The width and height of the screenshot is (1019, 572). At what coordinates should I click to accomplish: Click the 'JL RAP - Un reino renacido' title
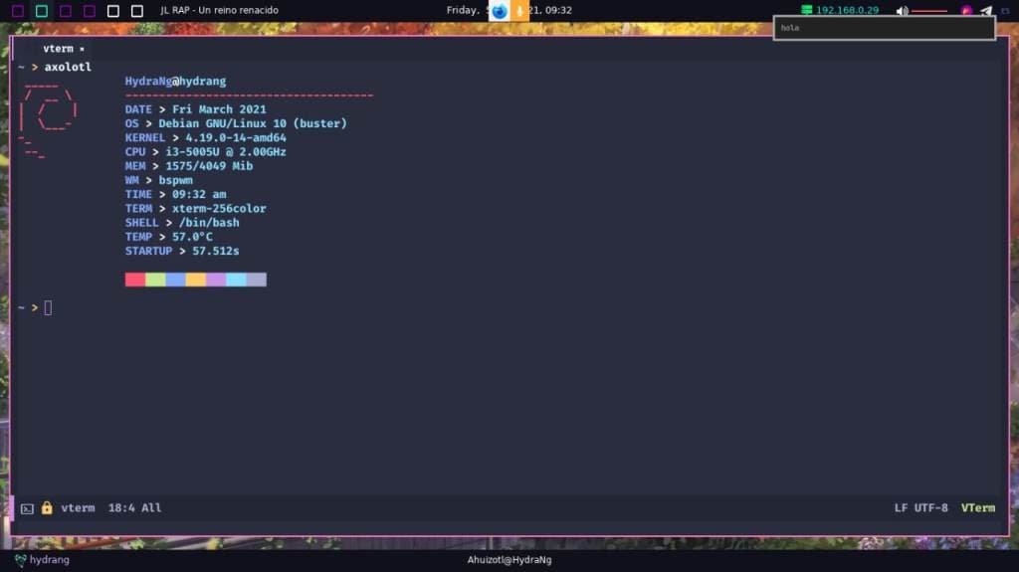(x=219, y=10)
